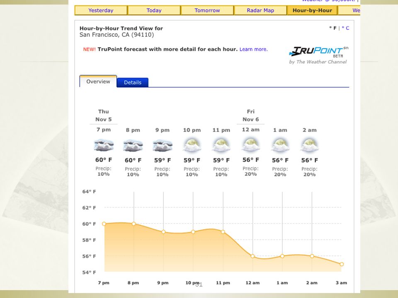Image resolution: width=398 pixels, height=298 pixels.
Task: Click the 8 pm data point on graph
Action: pyautogui.click(x=134, y=224)
